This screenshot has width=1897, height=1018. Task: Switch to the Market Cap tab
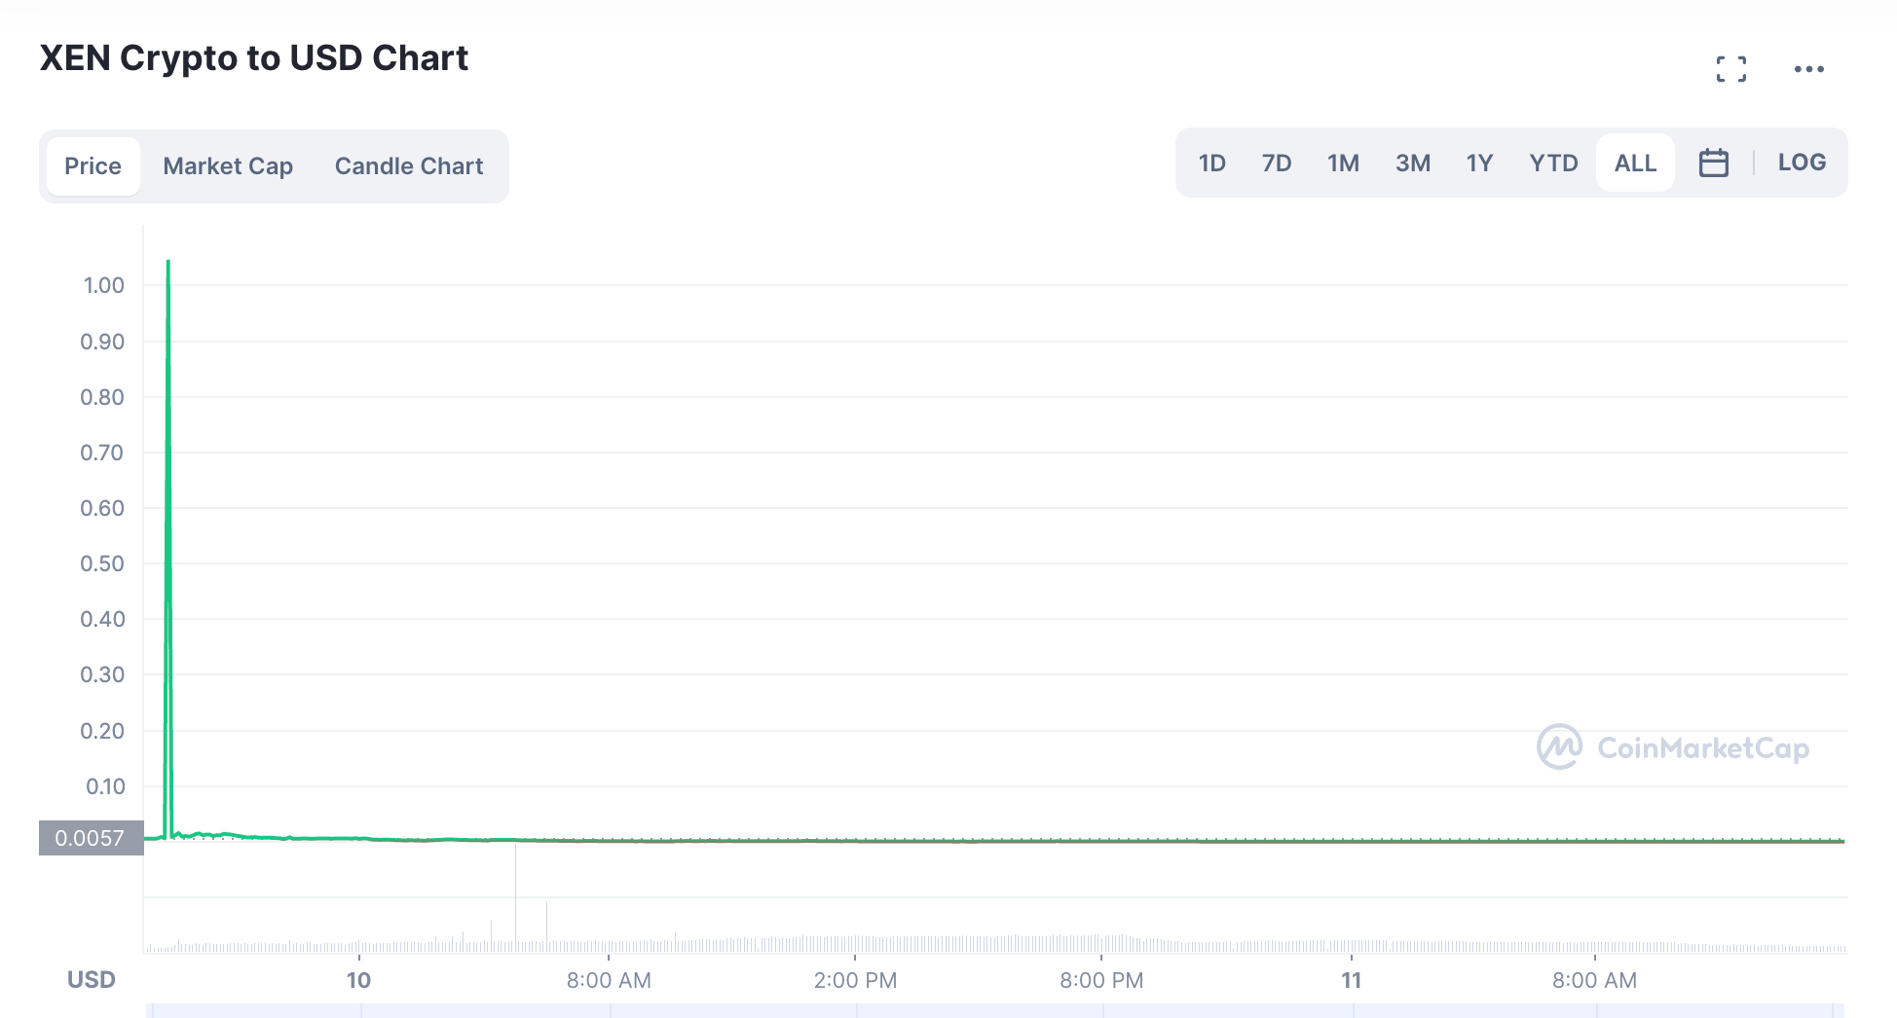[227, 165]
